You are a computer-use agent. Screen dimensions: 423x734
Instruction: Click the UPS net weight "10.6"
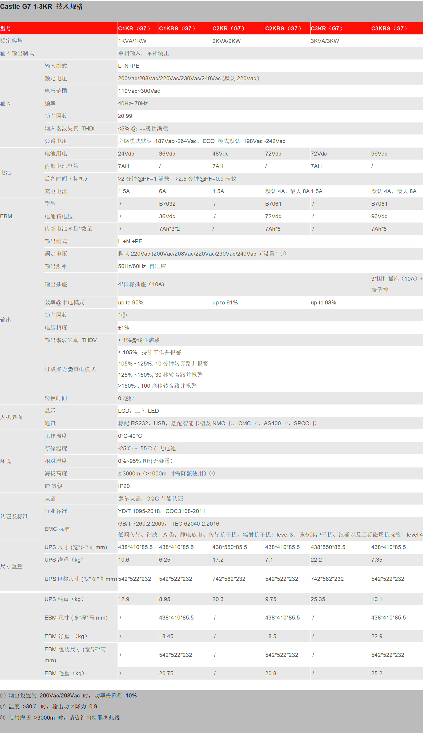pyautogui.click(x=123, y=560)
